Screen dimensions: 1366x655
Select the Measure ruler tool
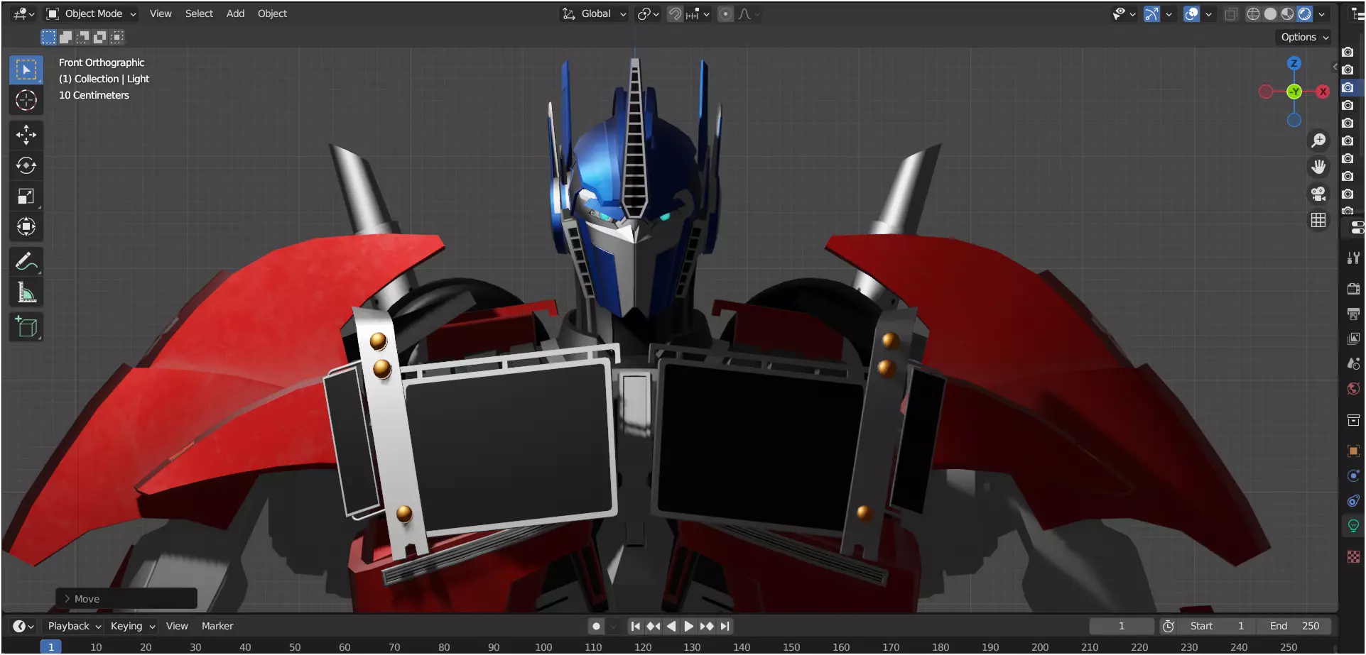coord(26,292)
